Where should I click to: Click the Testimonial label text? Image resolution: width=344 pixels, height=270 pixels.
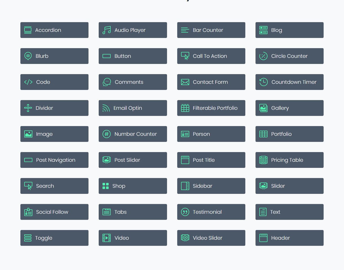(x=207, y=212)
